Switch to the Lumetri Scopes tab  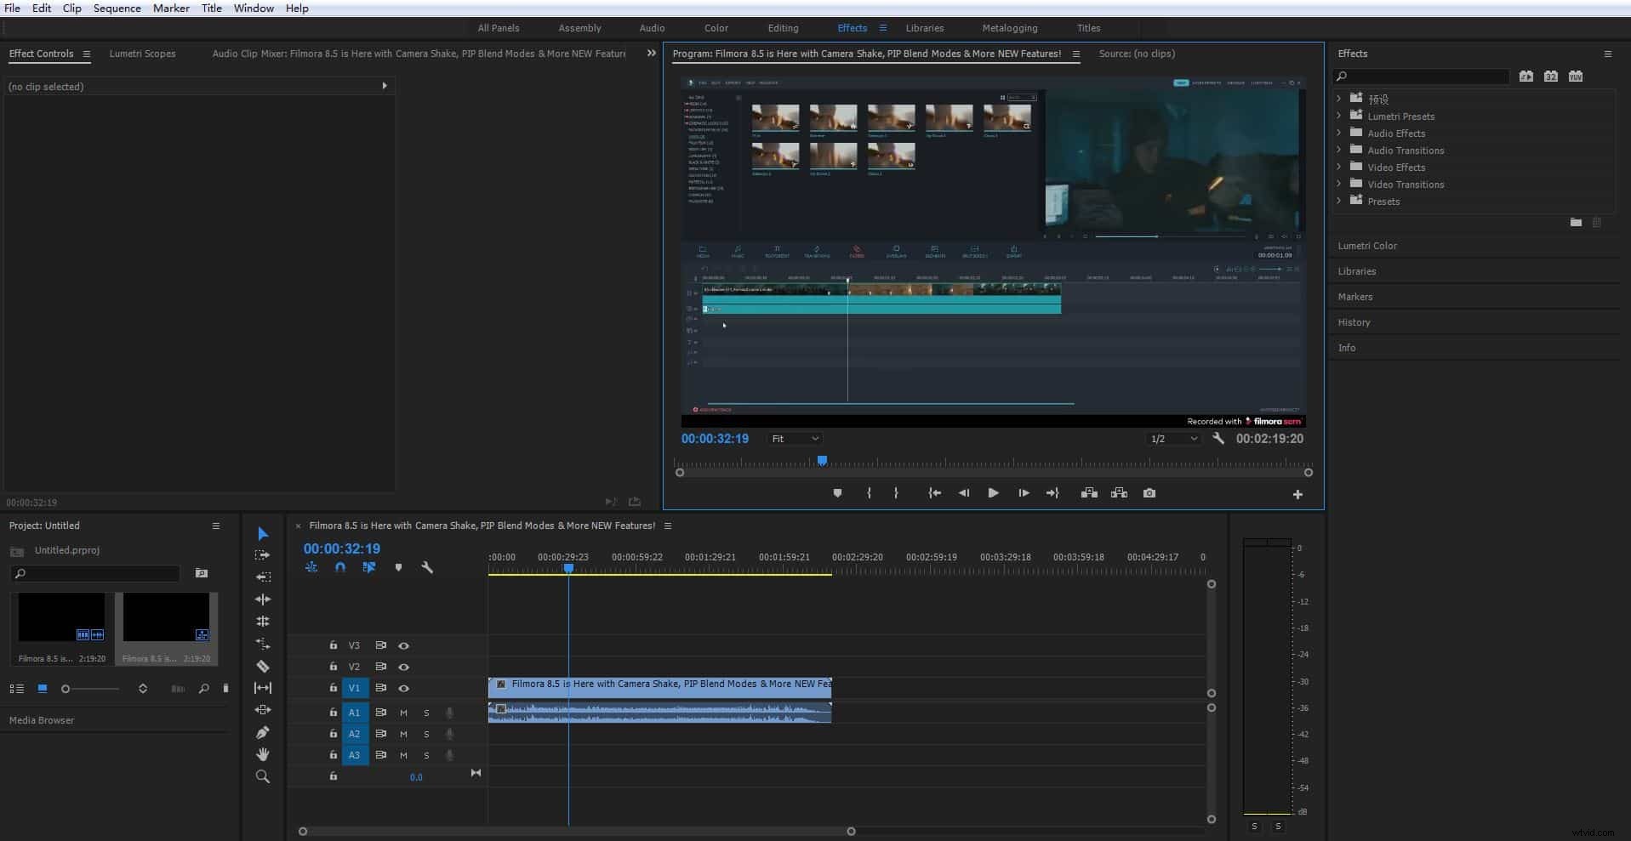pyautogui.click(x=142, y=54)
